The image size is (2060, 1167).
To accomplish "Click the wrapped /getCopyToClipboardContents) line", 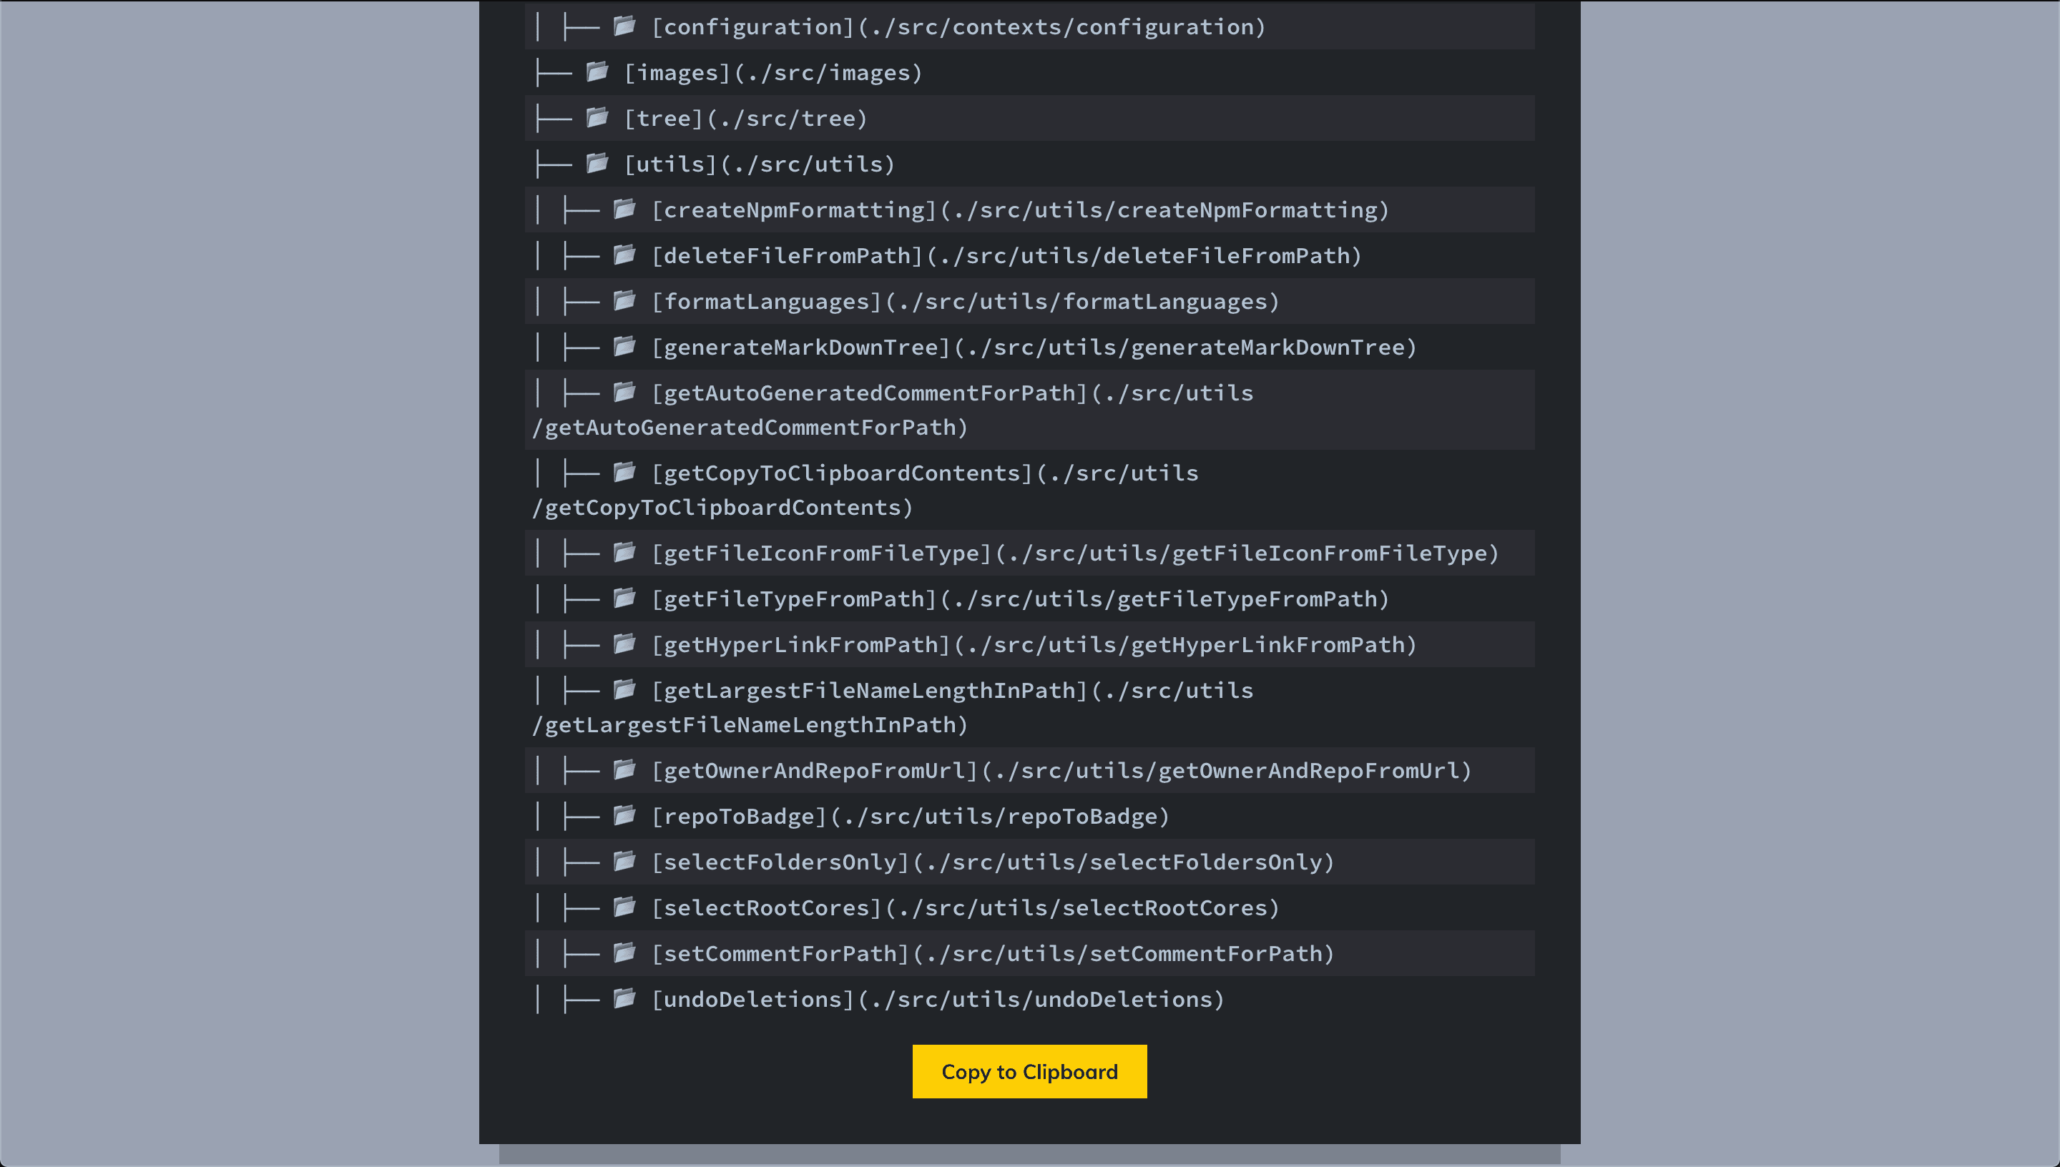I will (x=723, y=508).
